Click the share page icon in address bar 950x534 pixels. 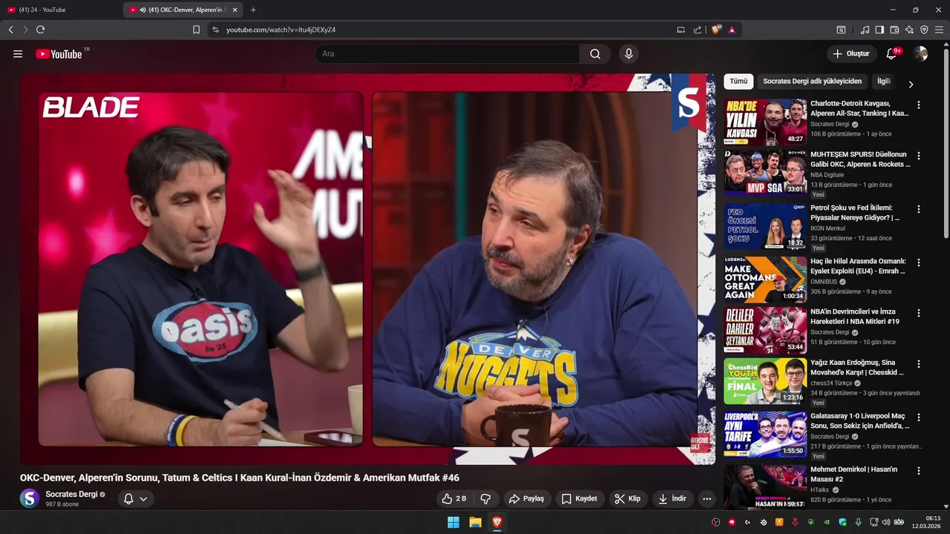coord(698,30)
